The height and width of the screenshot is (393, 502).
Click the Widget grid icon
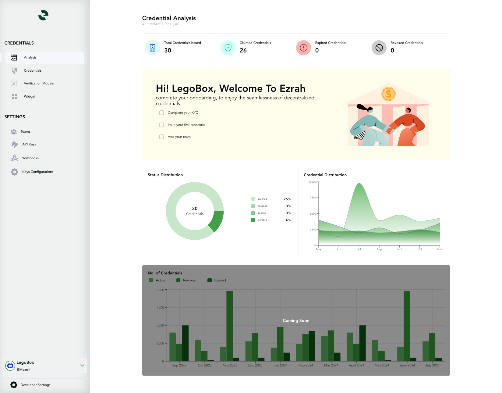tap(14, 97)
